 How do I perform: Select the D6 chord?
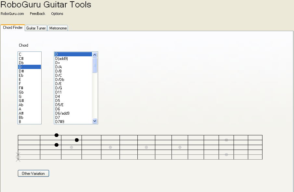tap(73, 109)
